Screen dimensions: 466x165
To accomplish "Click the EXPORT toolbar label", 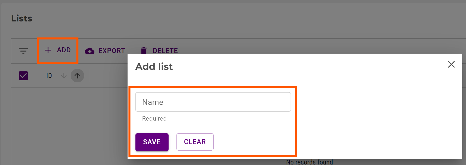I will (112, 51).
